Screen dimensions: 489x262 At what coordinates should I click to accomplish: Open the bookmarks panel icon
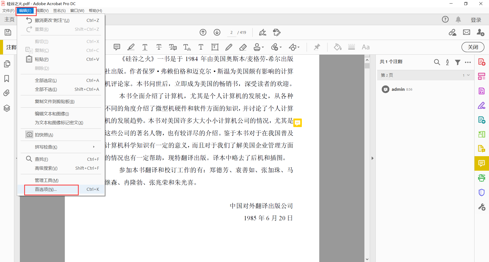(7, 79)
